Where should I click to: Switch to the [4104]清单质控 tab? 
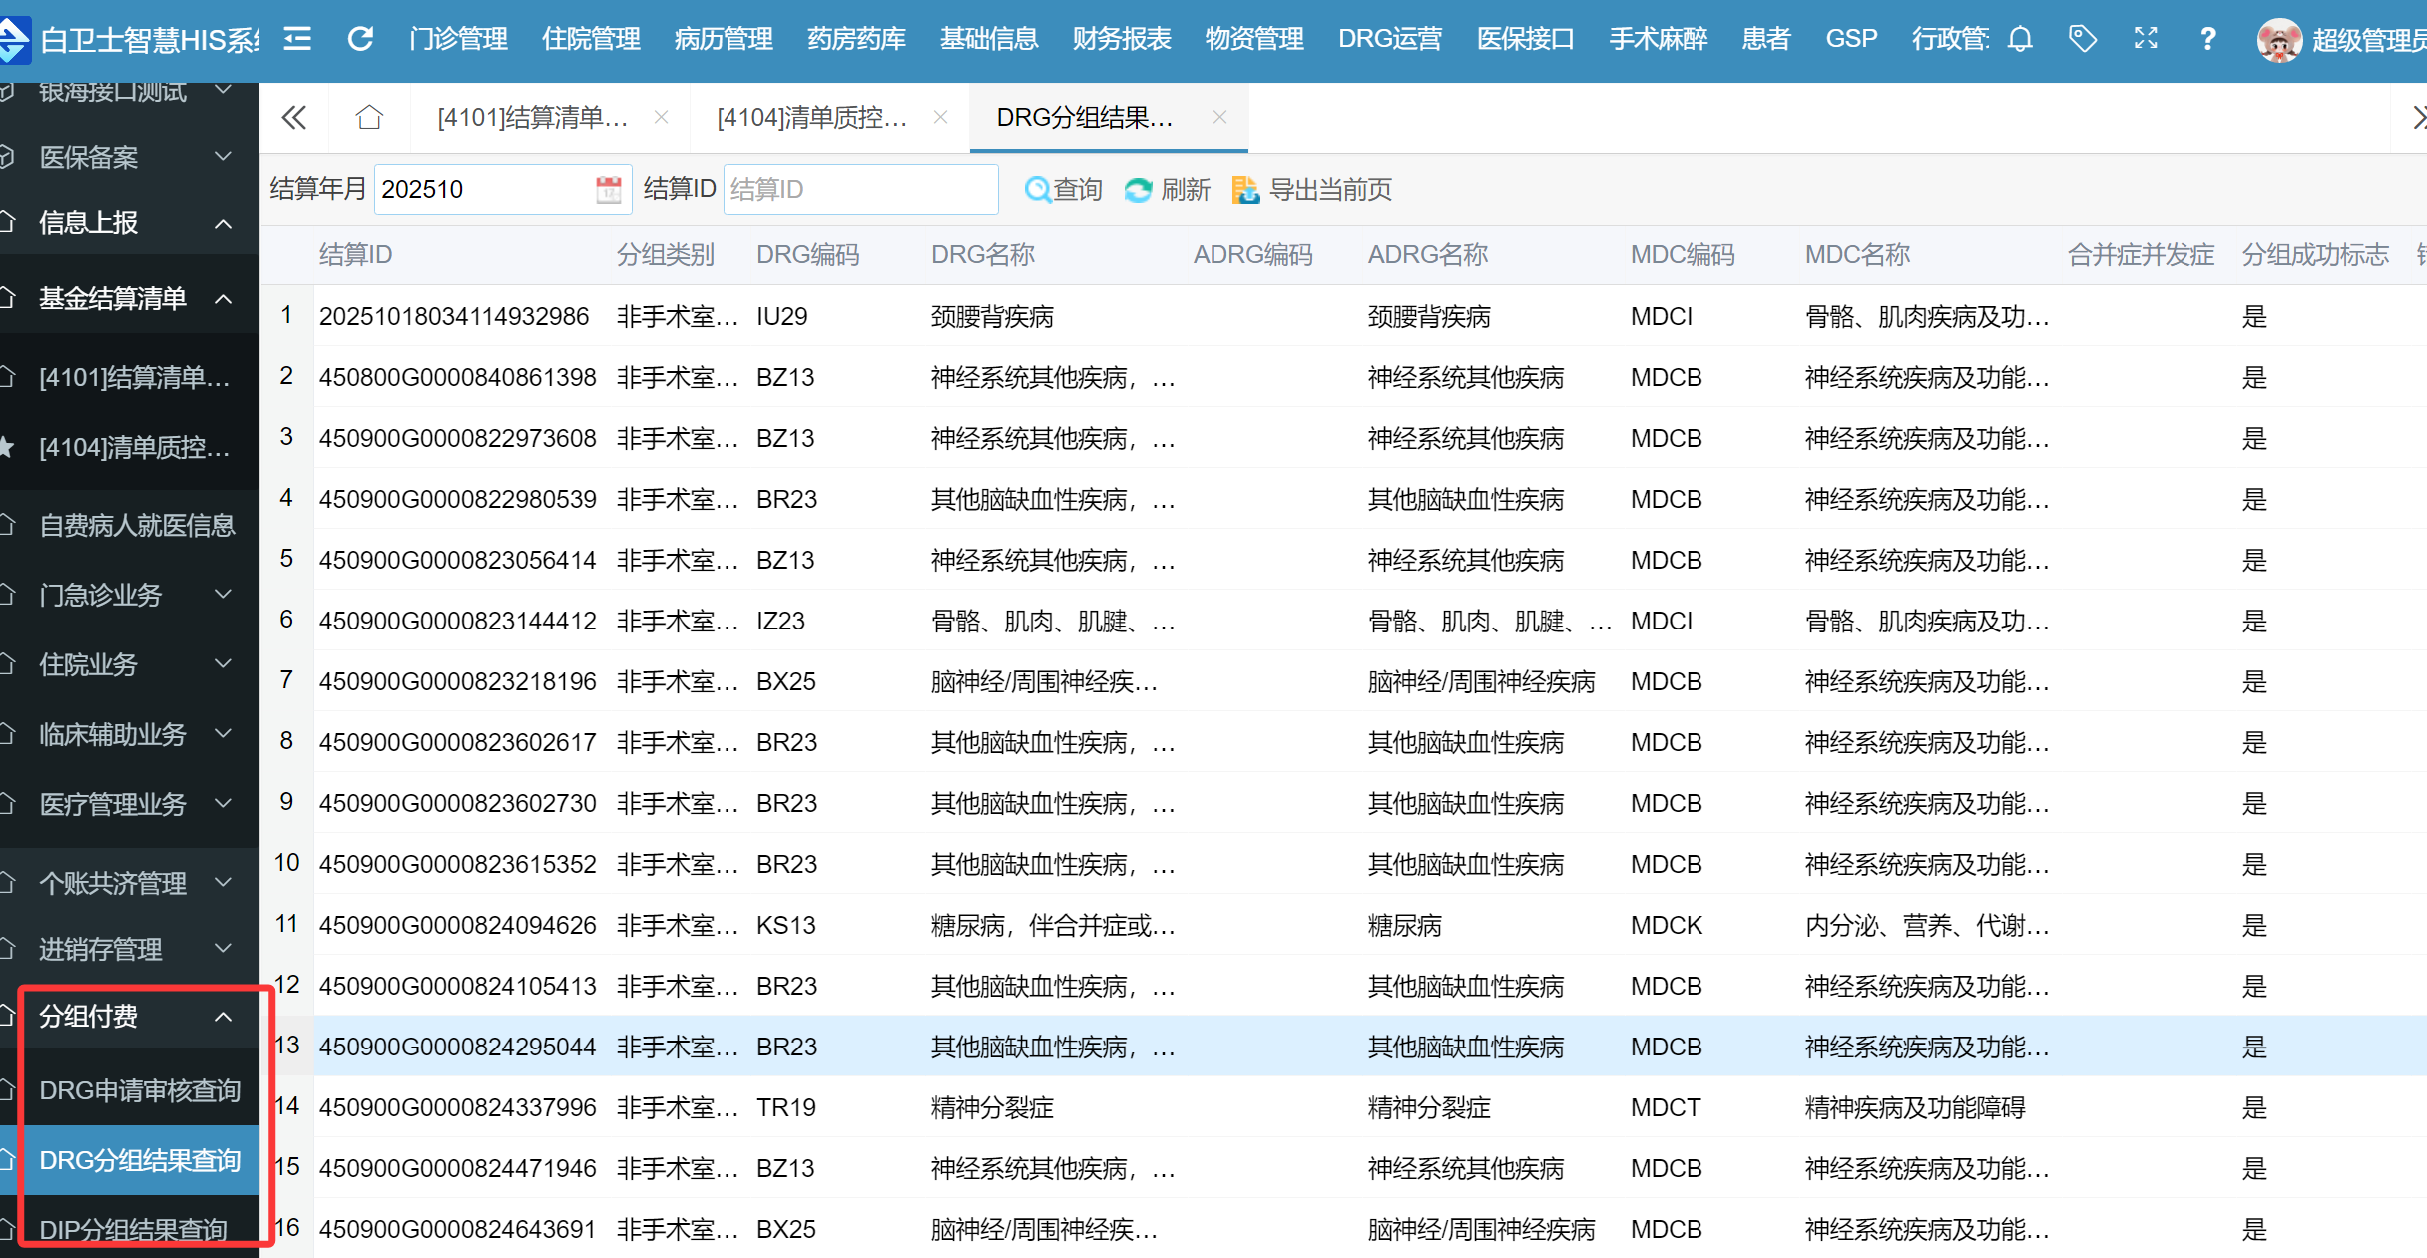(x=812, y=118)
